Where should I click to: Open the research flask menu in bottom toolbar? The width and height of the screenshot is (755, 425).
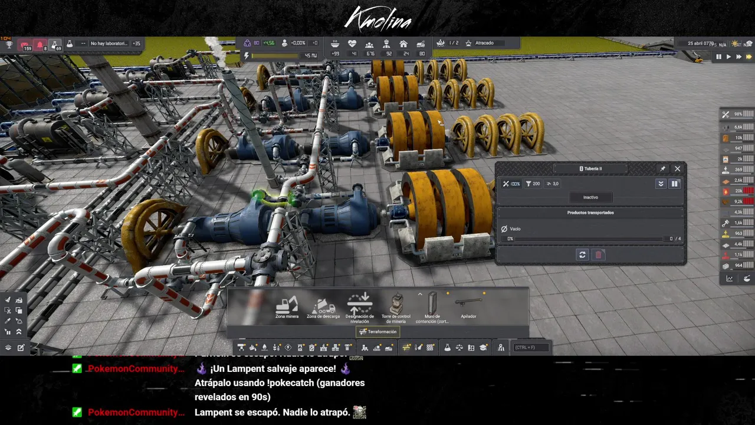[447, 347]
